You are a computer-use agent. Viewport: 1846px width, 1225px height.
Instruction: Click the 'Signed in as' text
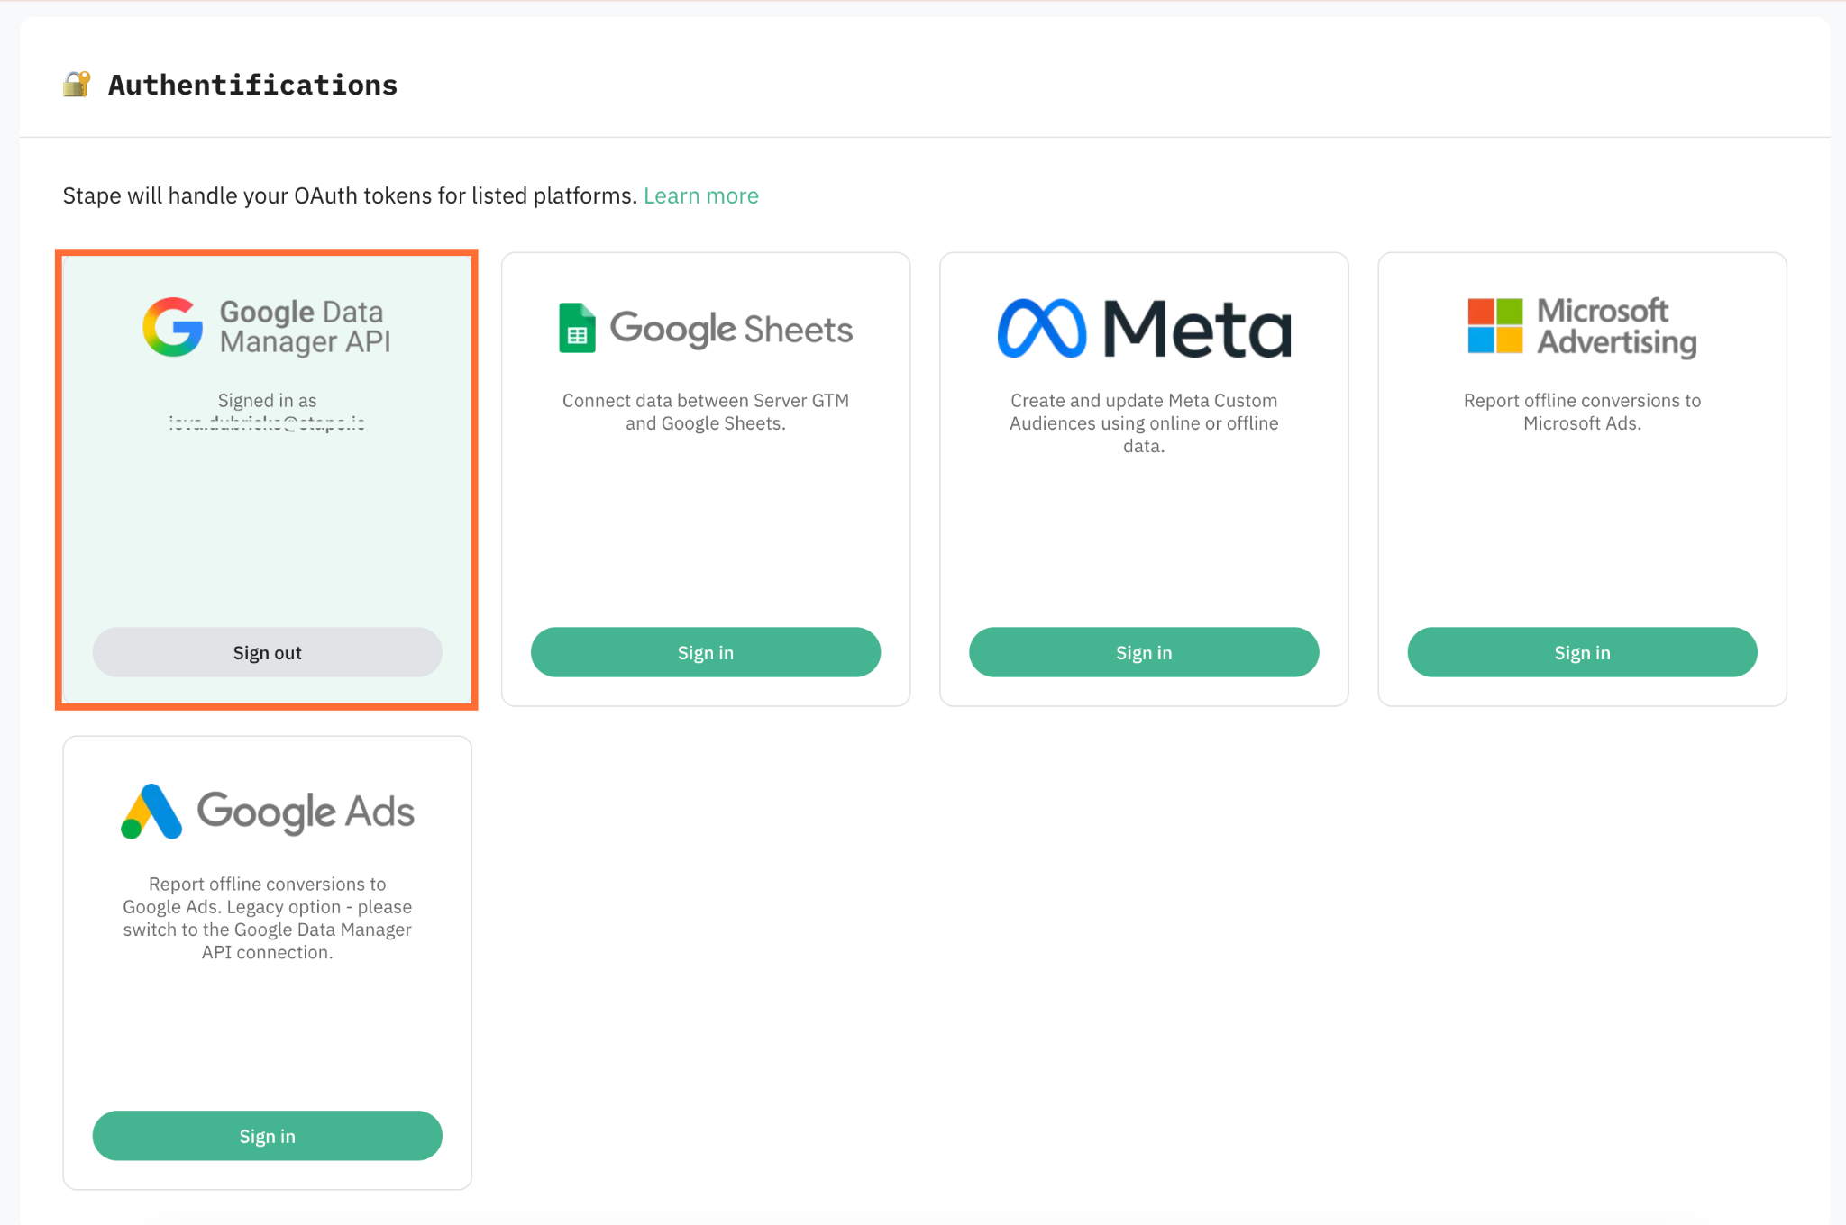(x=268, y=400)
